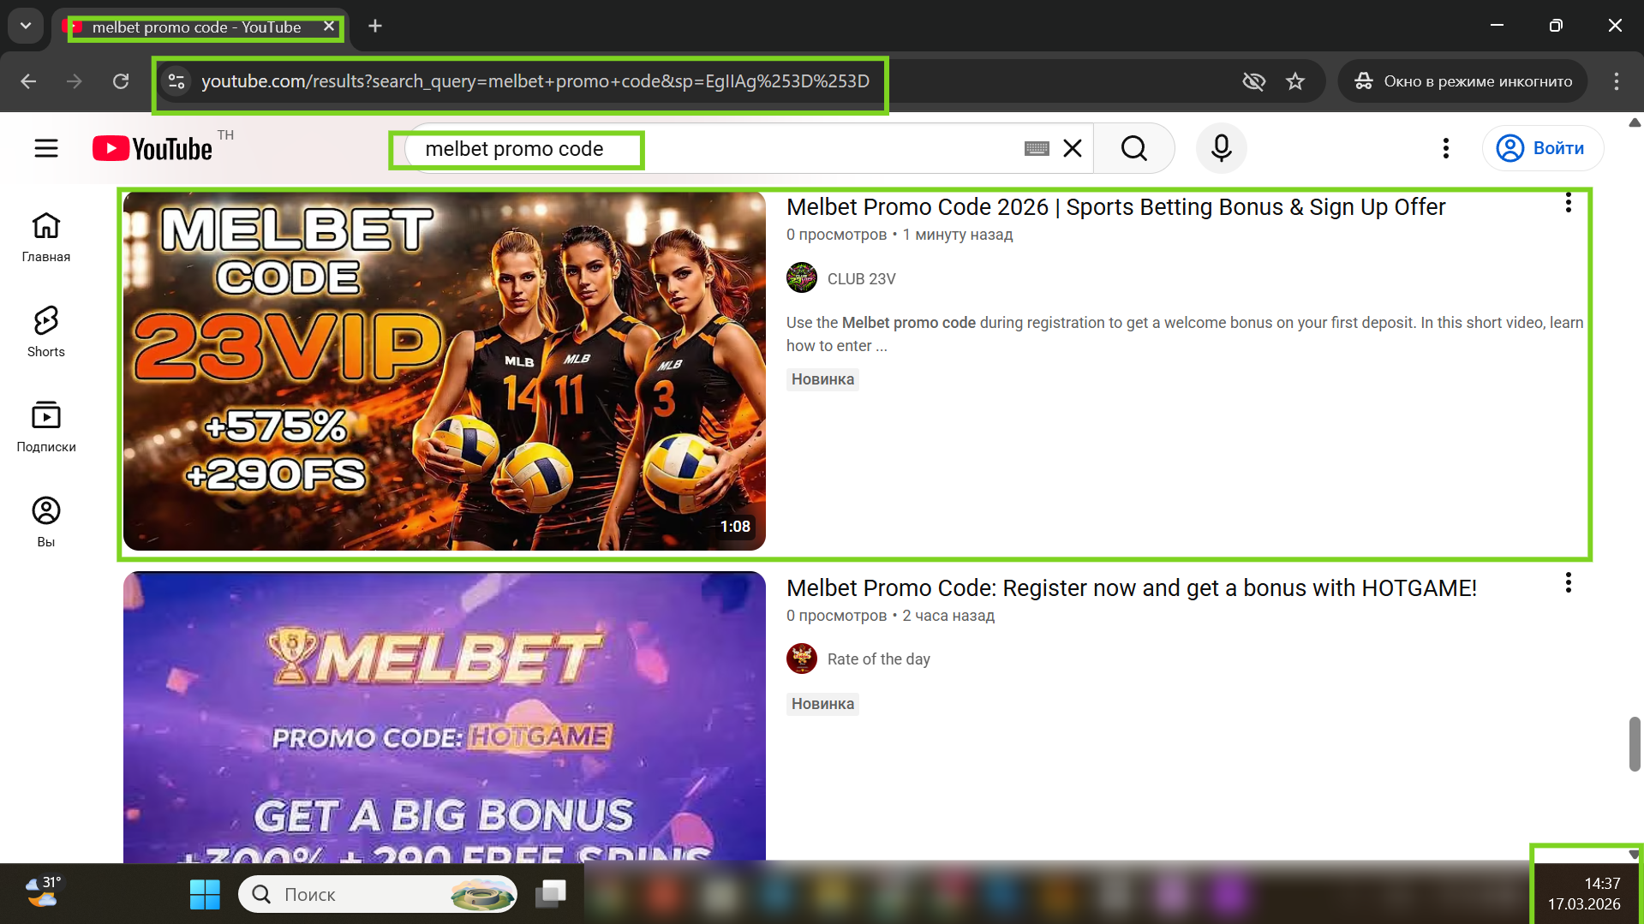The height and width of the screenshot is (924, 1644).
Task: Open the clock and date 14:37 panel
Action: click(x=1584, y=894)
